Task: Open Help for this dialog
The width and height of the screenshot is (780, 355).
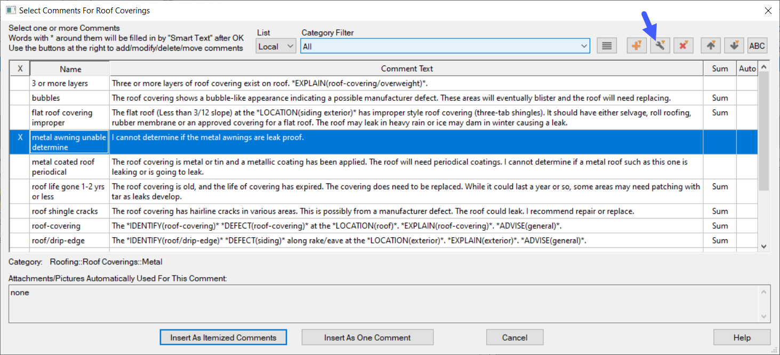Action: (742, 337)
